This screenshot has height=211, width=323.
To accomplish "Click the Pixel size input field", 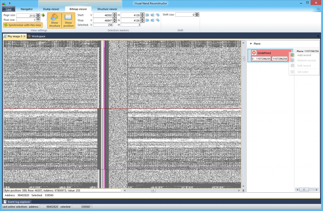I will coord(26,20).
